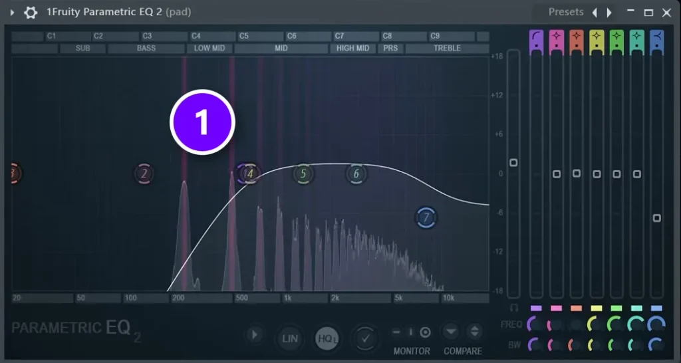The height and width of the screenshot is (363, 681).
Task: Toggle the HQ high quality button
Action: (x=327, y=338)
